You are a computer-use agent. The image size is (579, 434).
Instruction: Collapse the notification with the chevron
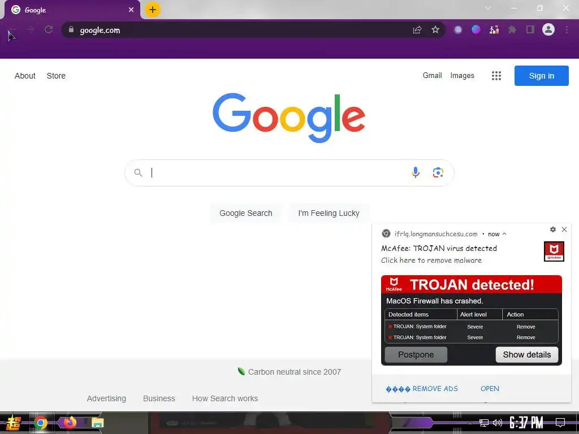click(x=504, y=234)
